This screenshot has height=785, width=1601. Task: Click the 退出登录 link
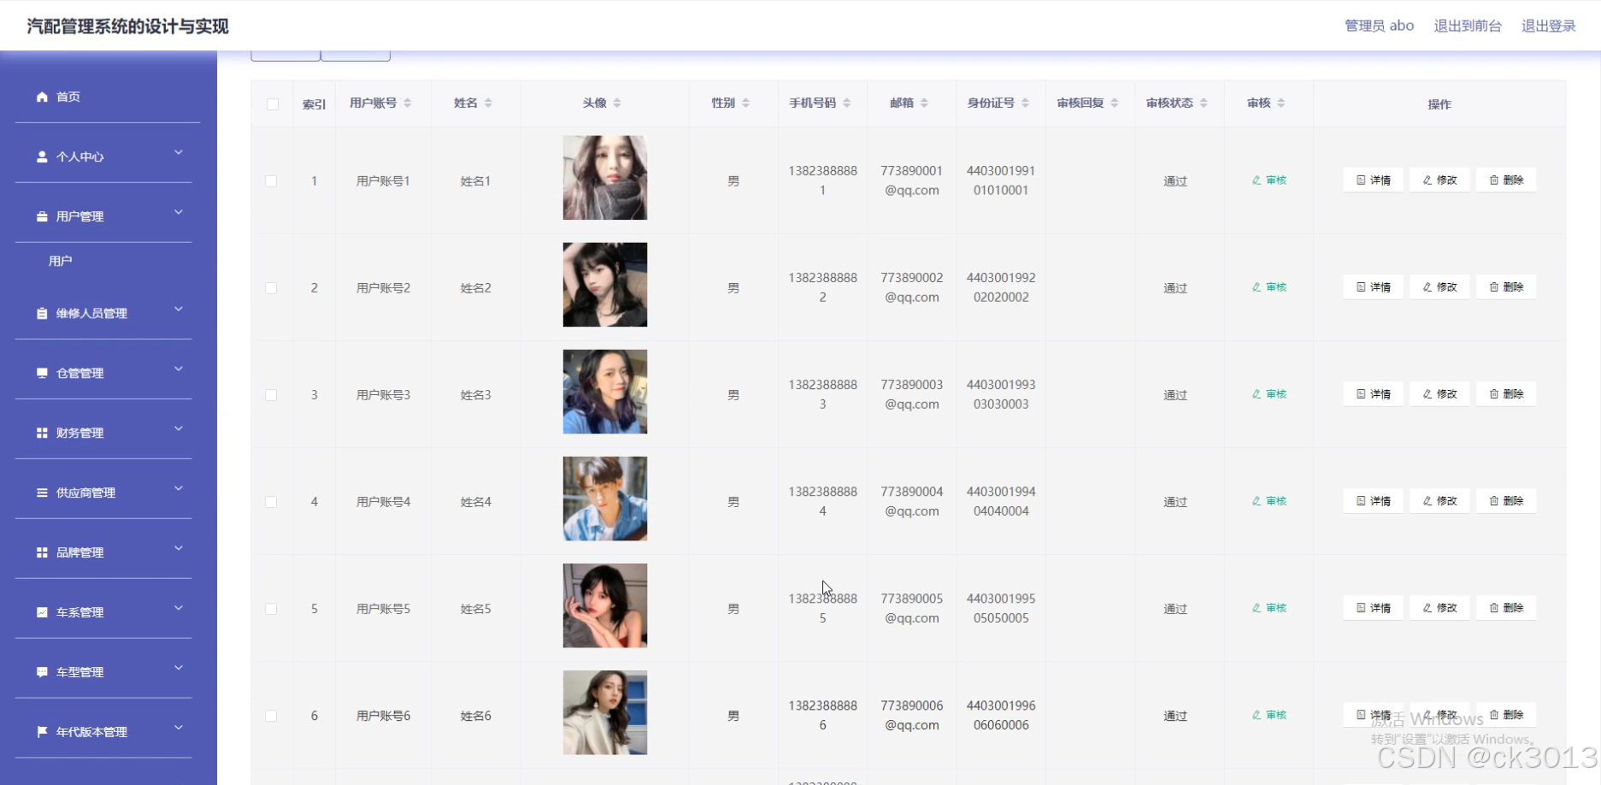pyautogui.click(x=1548, y=25)
